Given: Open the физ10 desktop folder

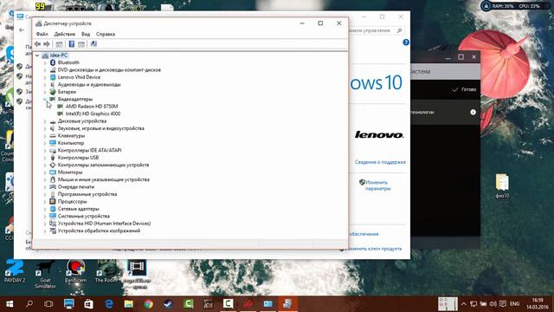Looking at the screenshot, I should [502, 185].
